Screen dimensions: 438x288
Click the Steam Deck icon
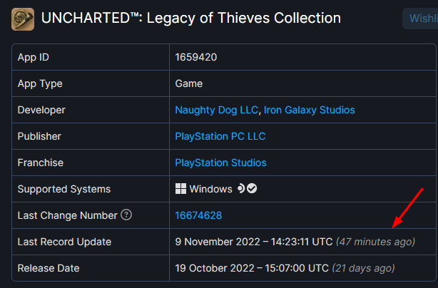pos(241,189)
